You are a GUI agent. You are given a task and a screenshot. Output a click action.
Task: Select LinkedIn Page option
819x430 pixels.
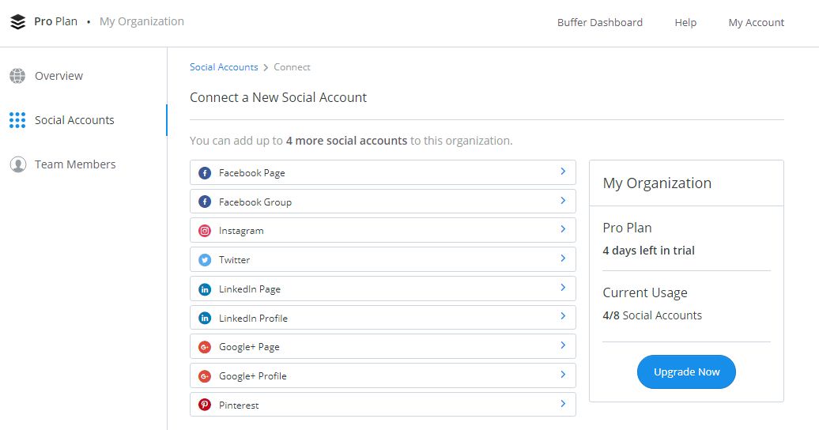[383, 289]
